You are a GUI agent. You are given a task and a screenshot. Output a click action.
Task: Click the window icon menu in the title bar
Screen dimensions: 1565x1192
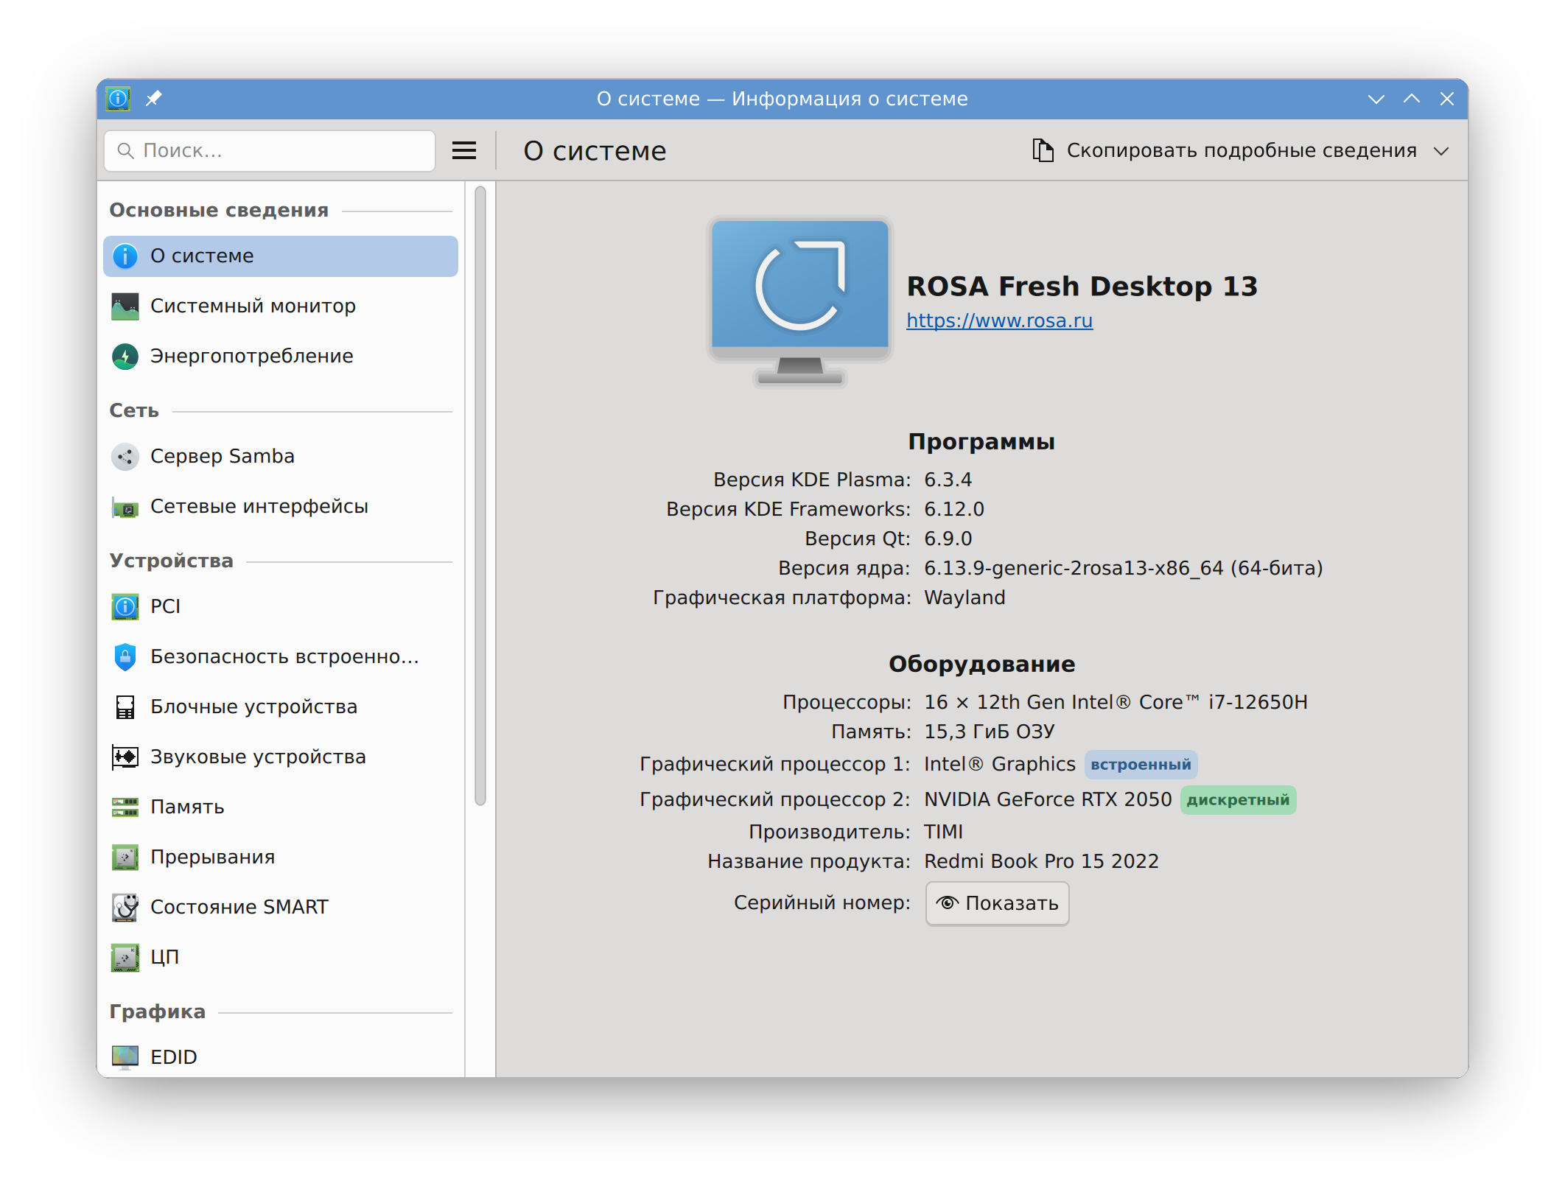pyautogui.click(x=118, y=99)
